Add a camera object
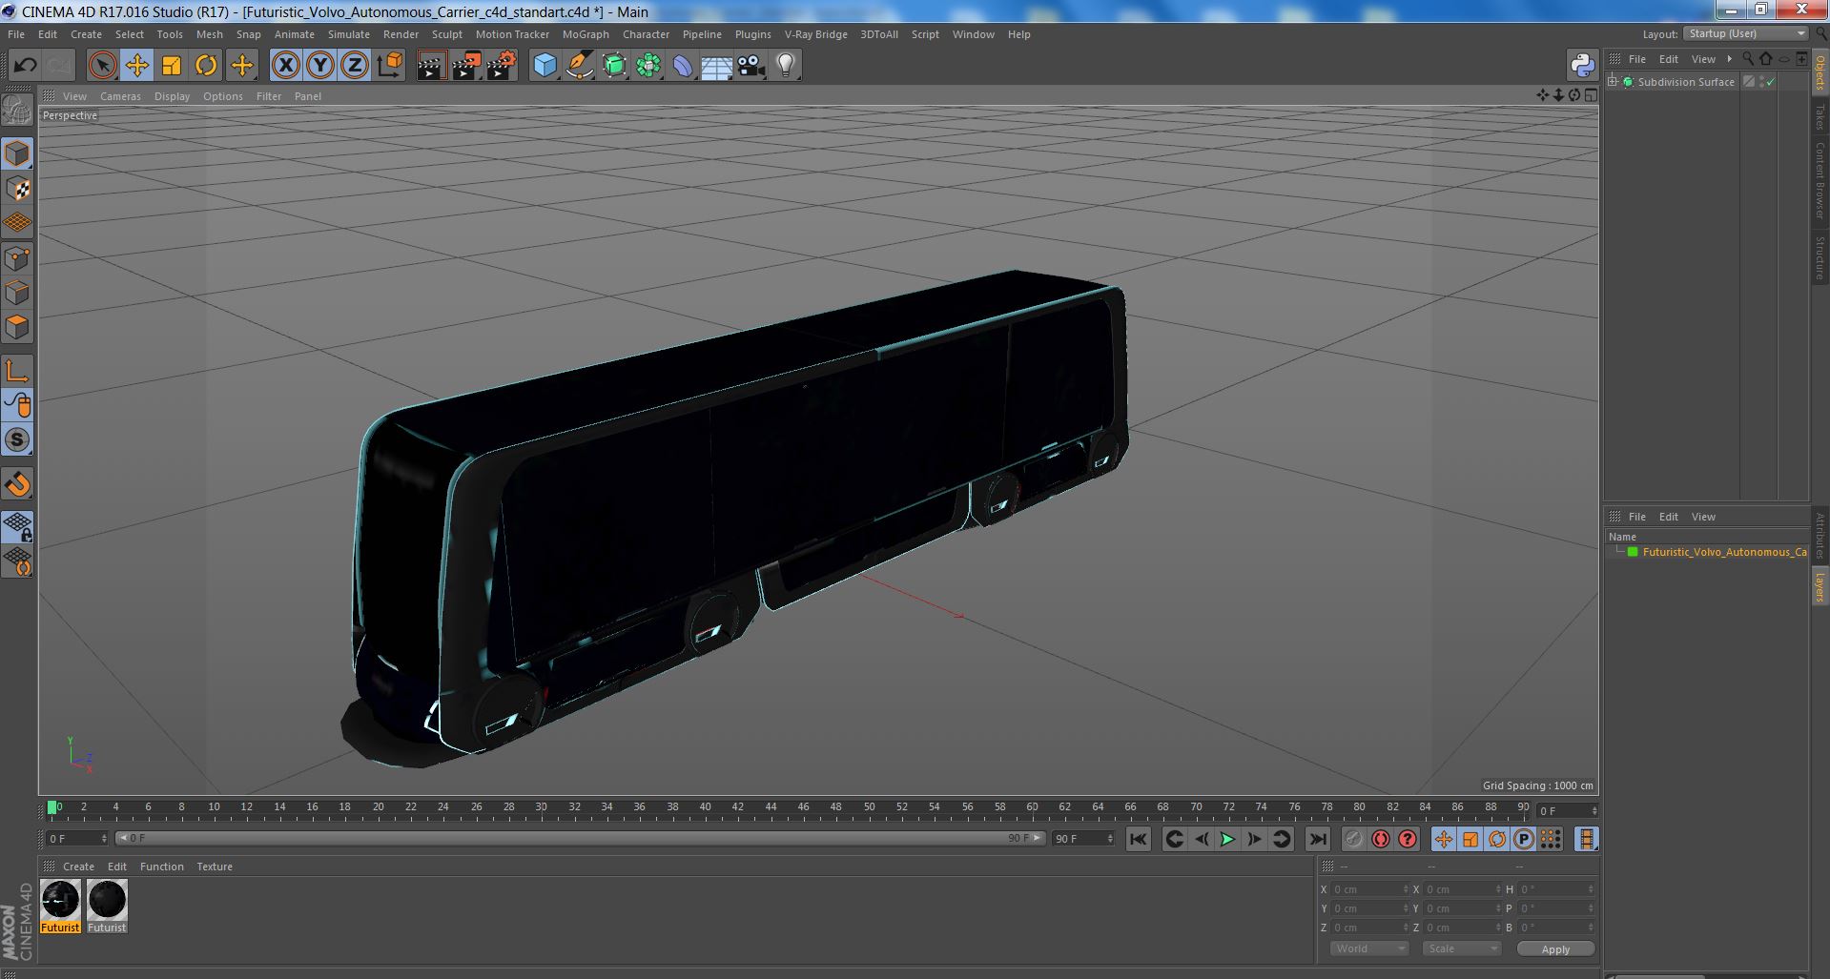Screen dimensions: 1830x979 751,65
